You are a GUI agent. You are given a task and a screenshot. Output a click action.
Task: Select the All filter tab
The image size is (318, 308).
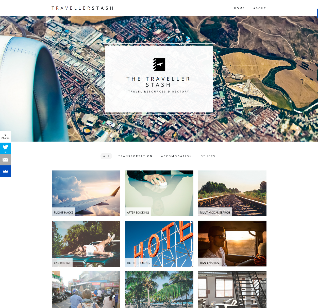(106, 156)
